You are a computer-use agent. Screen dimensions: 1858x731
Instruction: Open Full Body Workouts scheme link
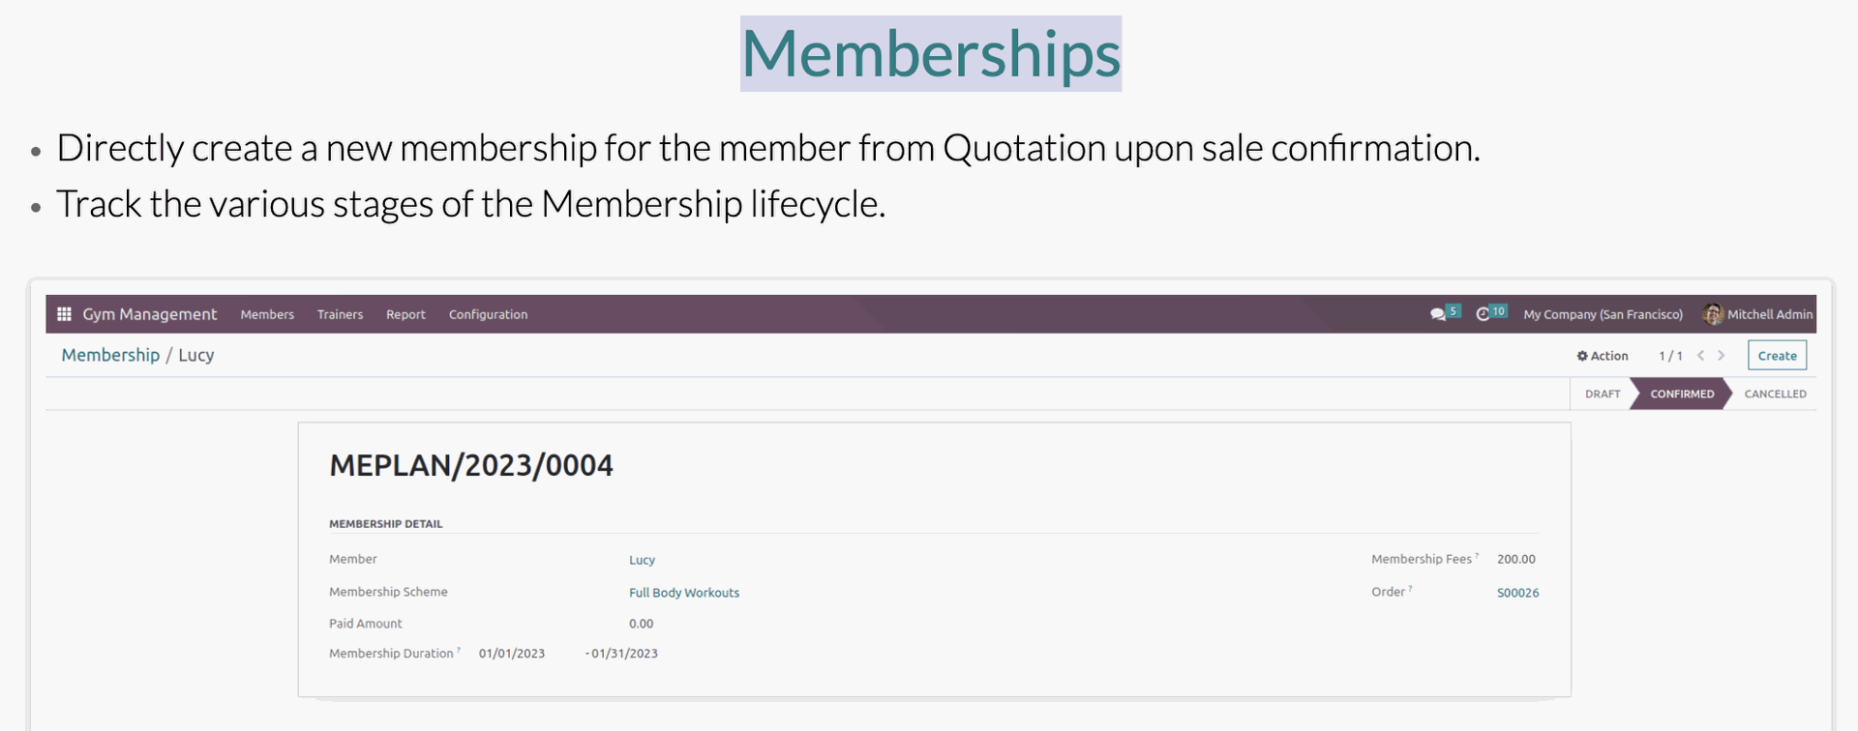(684, 593)
